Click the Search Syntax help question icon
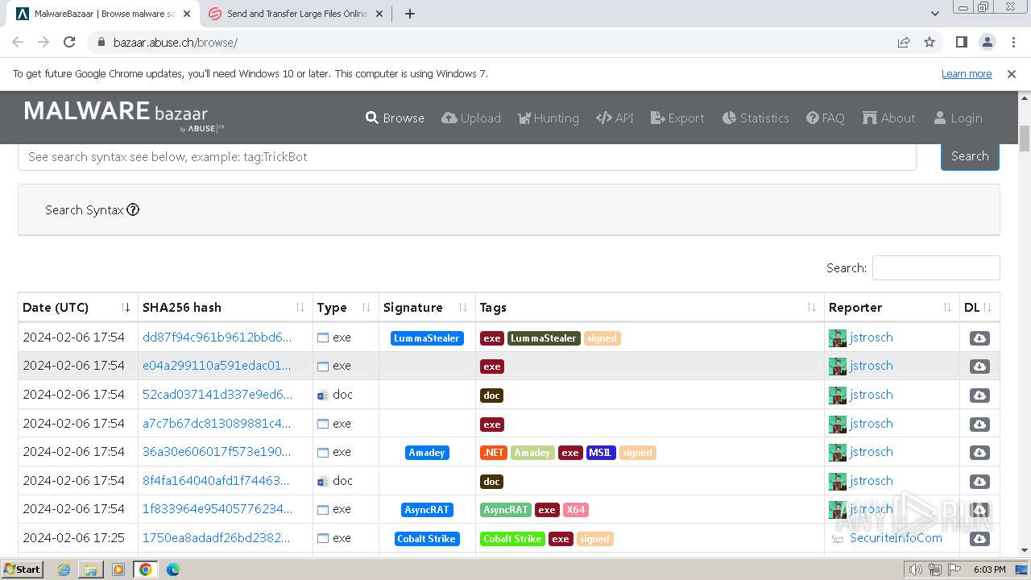 click(134, 209)
